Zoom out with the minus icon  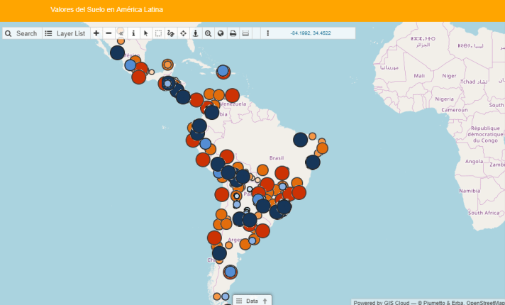(x=109, y=33)
